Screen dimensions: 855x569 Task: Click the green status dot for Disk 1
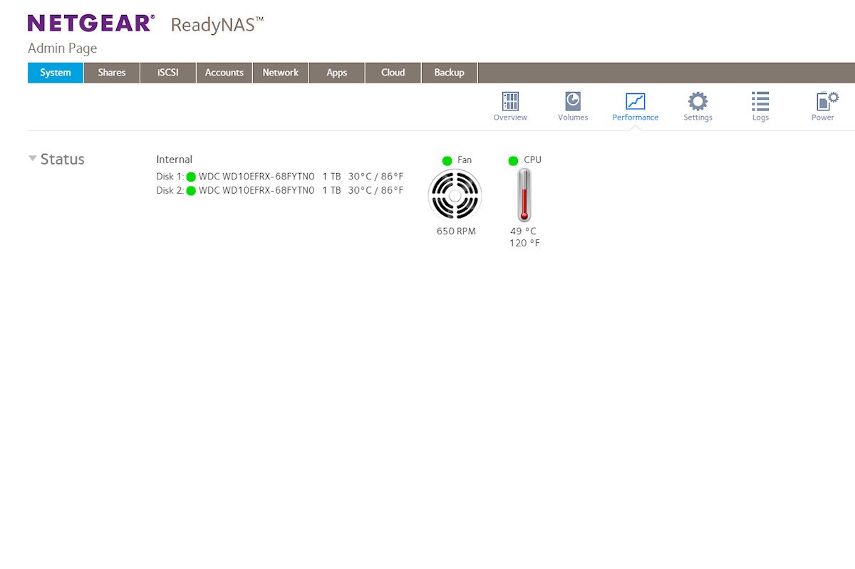pyautogui.click(x=191, y=177)
